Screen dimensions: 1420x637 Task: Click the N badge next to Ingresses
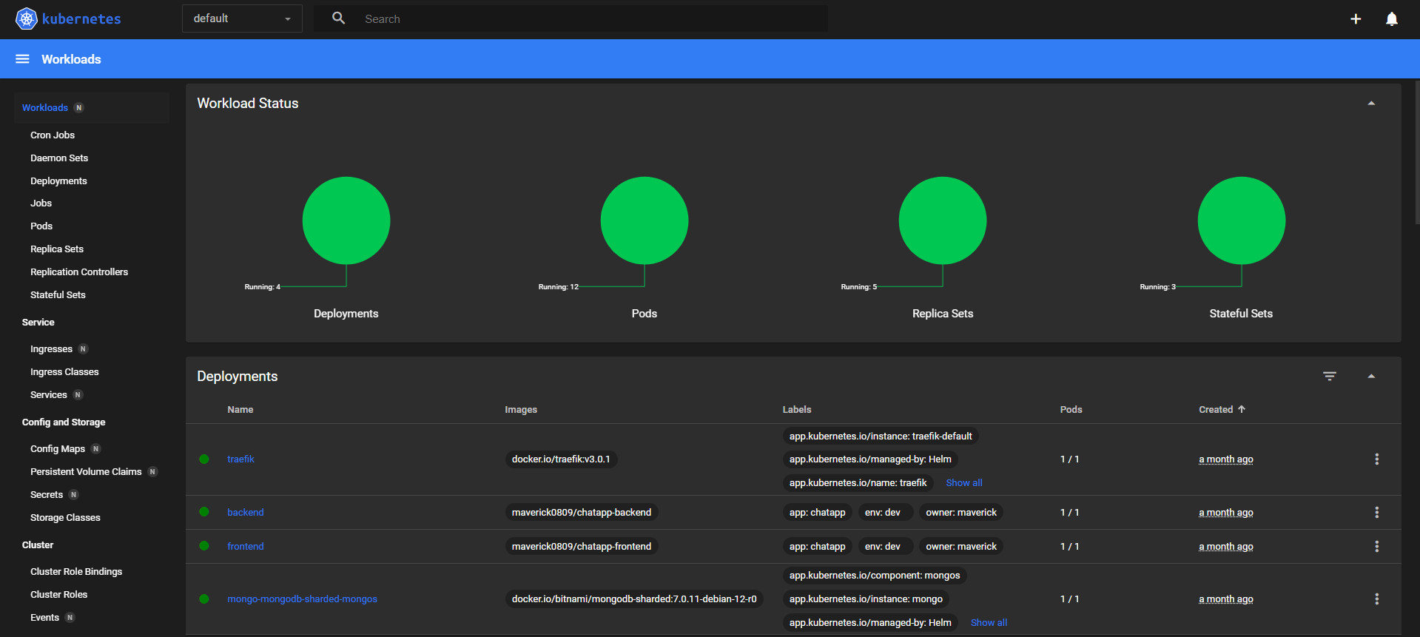point(83,349)
